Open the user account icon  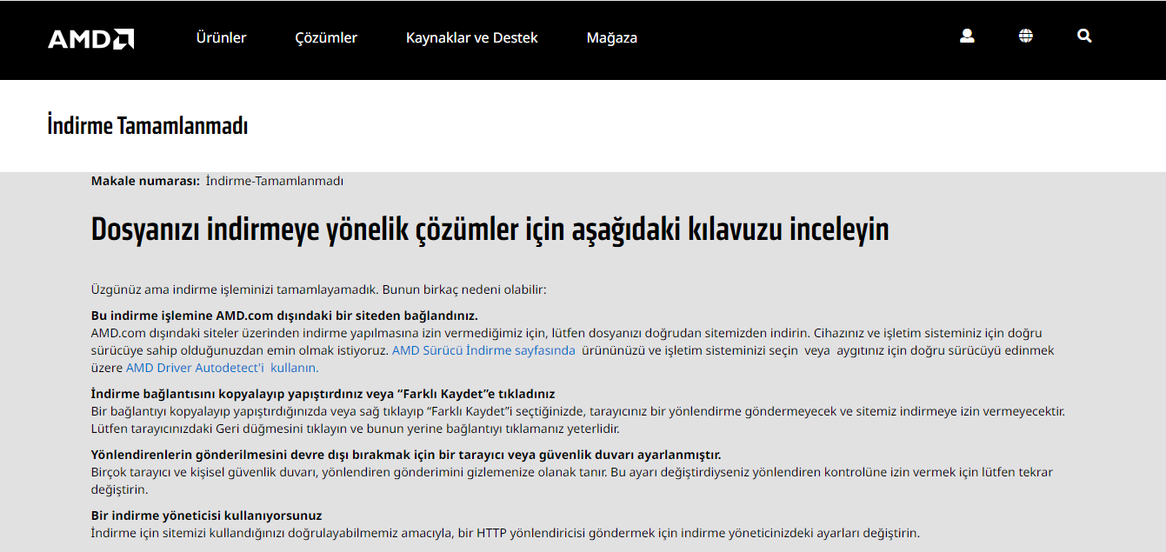967,37
